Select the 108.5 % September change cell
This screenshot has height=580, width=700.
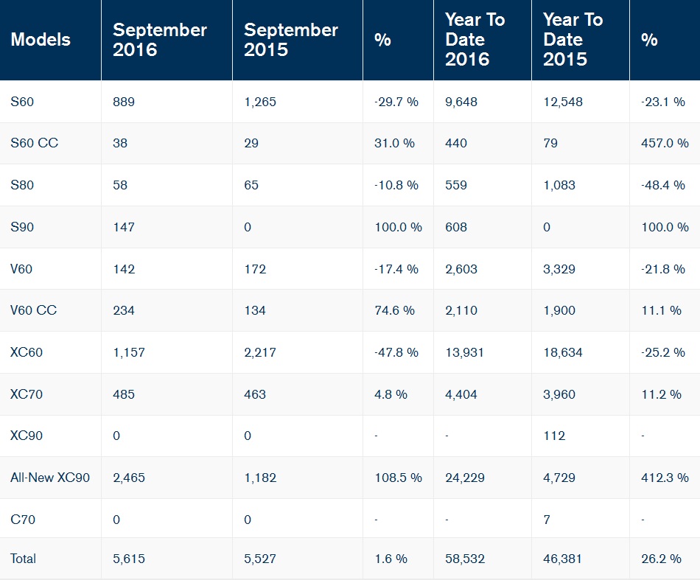point(398,478)
